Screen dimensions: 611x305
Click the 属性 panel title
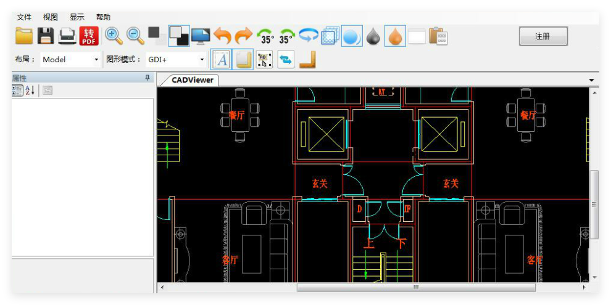point(20,78)
